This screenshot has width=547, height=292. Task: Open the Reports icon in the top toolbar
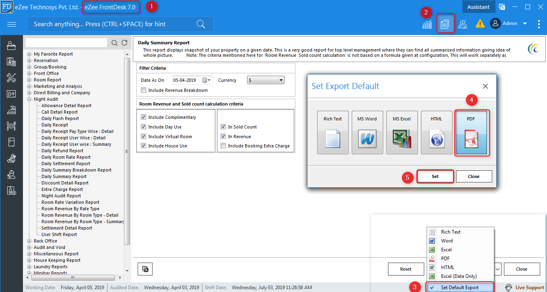tap(445, 24)
